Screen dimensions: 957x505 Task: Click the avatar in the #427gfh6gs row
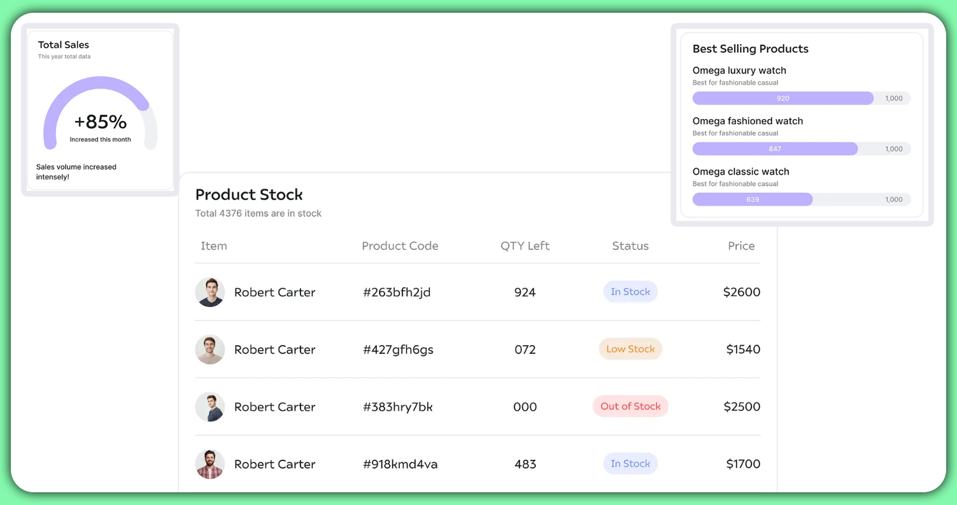tap(209, 350)
